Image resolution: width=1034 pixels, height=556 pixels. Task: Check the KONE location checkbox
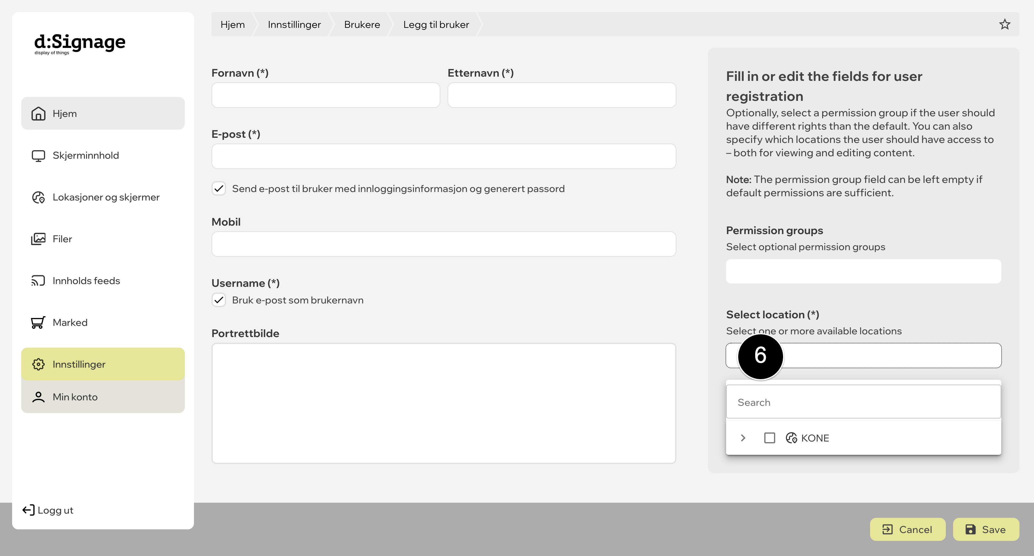pyautogui.click(x=769, y=438)
